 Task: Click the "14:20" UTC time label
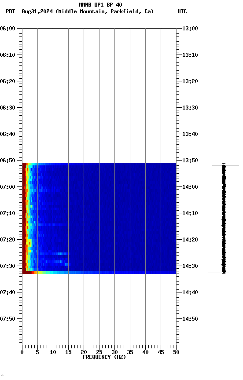tap(190, 240)
